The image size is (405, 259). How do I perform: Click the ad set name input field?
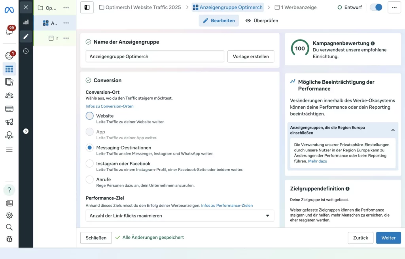pos(155,57)
